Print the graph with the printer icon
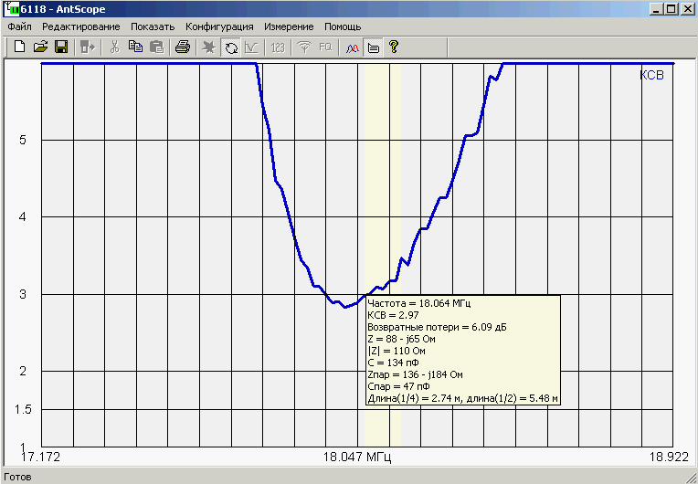The height and width of the screenshot is (484, 698). click(x=183, y=47)
